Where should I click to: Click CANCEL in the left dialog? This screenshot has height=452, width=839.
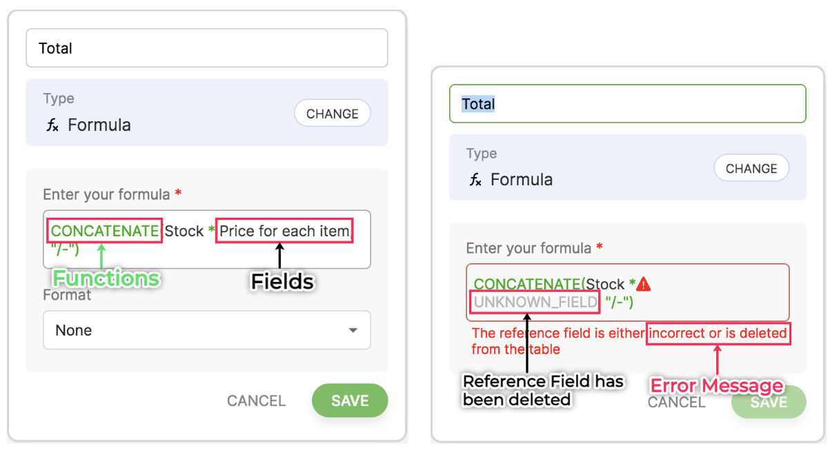click(x=256, y=401)
